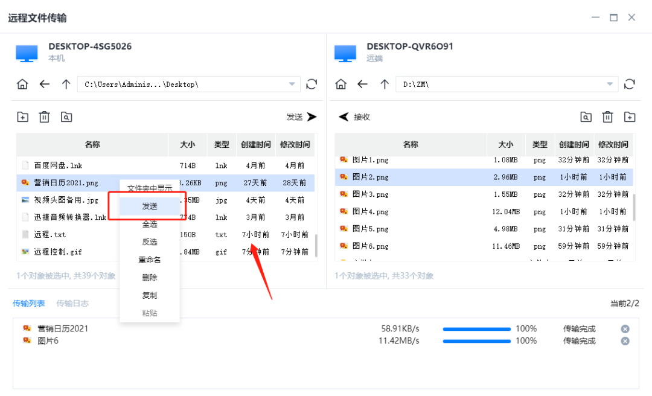This screenshot has width=652, height=396.
Task: Select local file 远程控制.gif
Action: [x=165, y=252]
